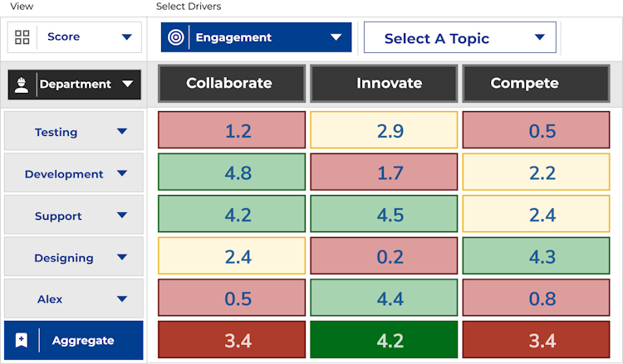Expand the Department dropdown arrow

pyautogui.click(x=127, y=84)
